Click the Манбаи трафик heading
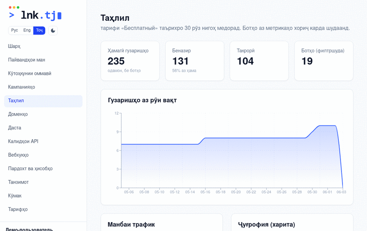 tap(131, 225)
